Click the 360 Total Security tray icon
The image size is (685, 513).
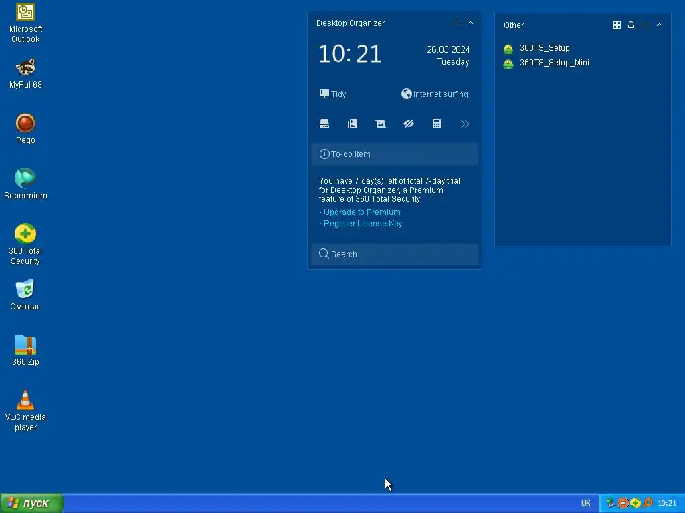click(635, 504)
